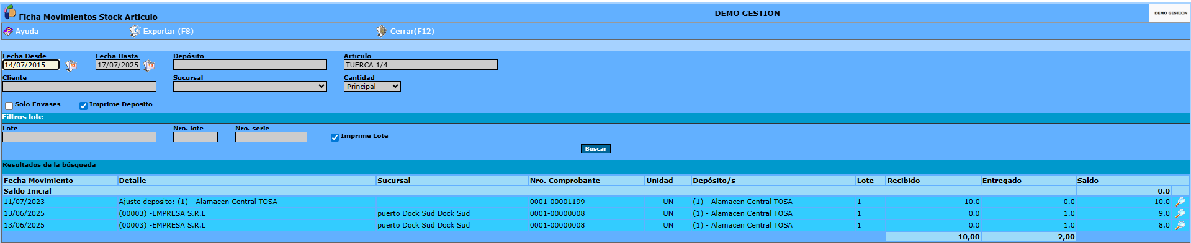Viewport: 1191px width, 243px height.
Task: Select Cerrar(F12) menu option
Action: coord(412,31)
